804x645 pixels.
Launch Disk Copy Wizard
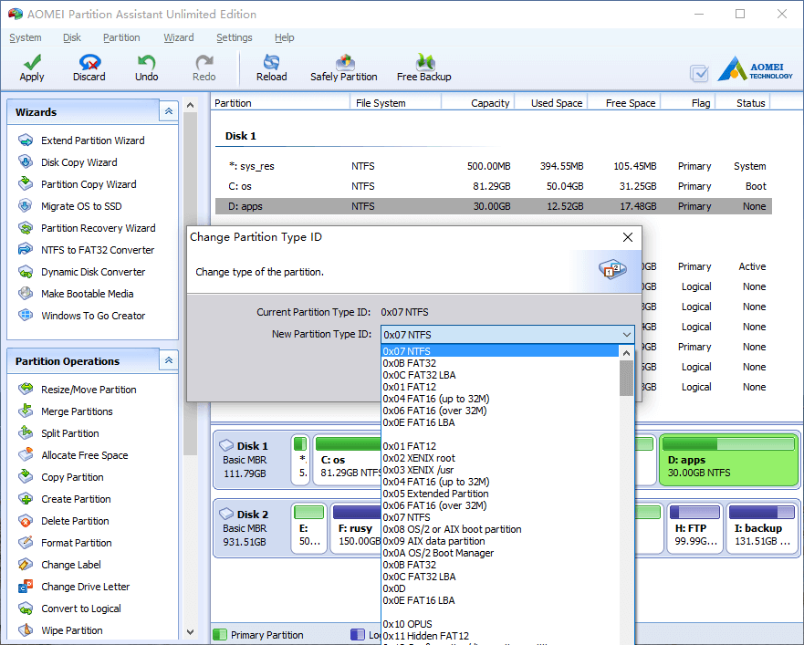[79, 162]
